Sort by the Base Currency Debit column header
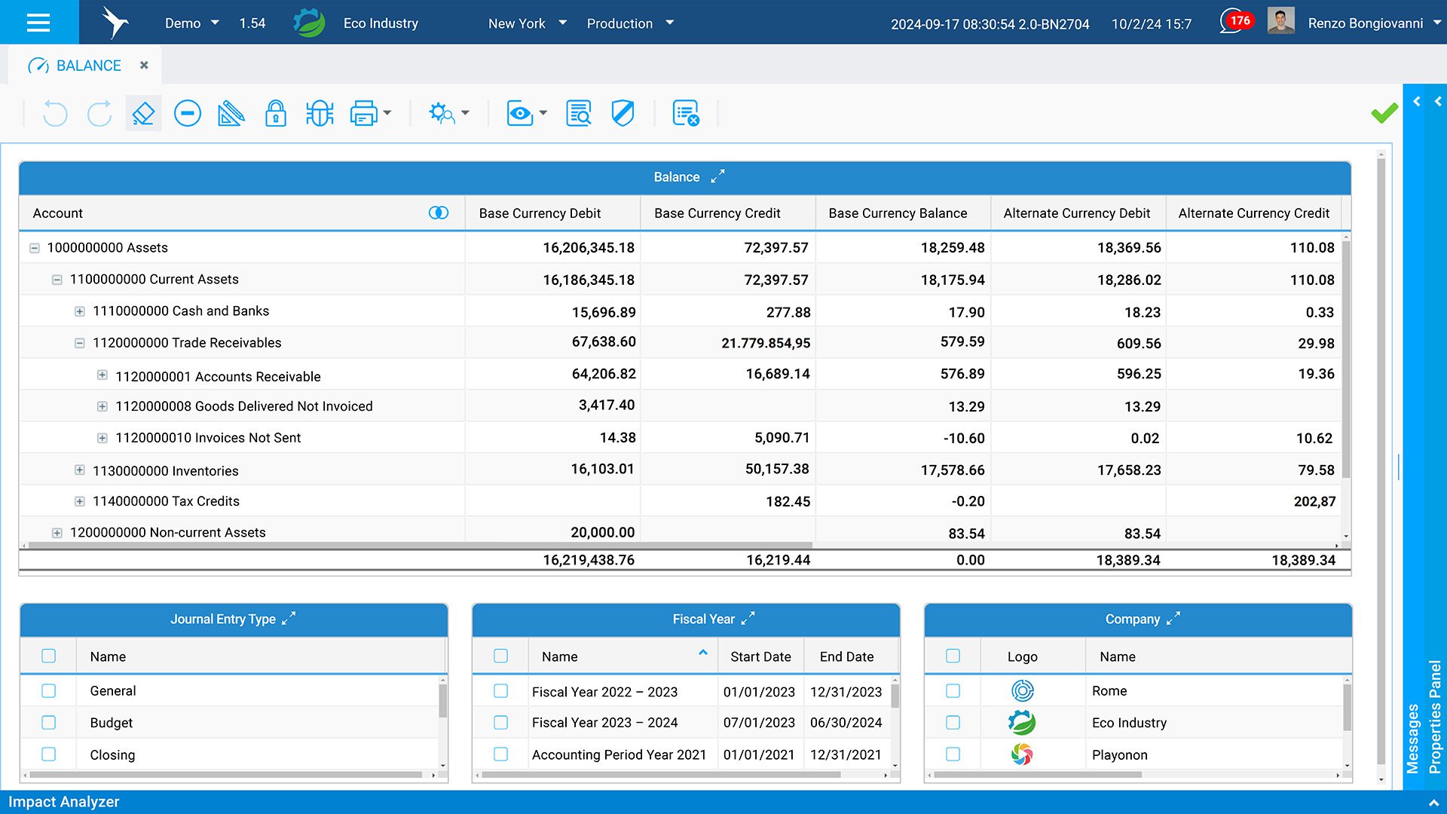Viewport: 1447px width, 814px height. [x=540, y=213]
